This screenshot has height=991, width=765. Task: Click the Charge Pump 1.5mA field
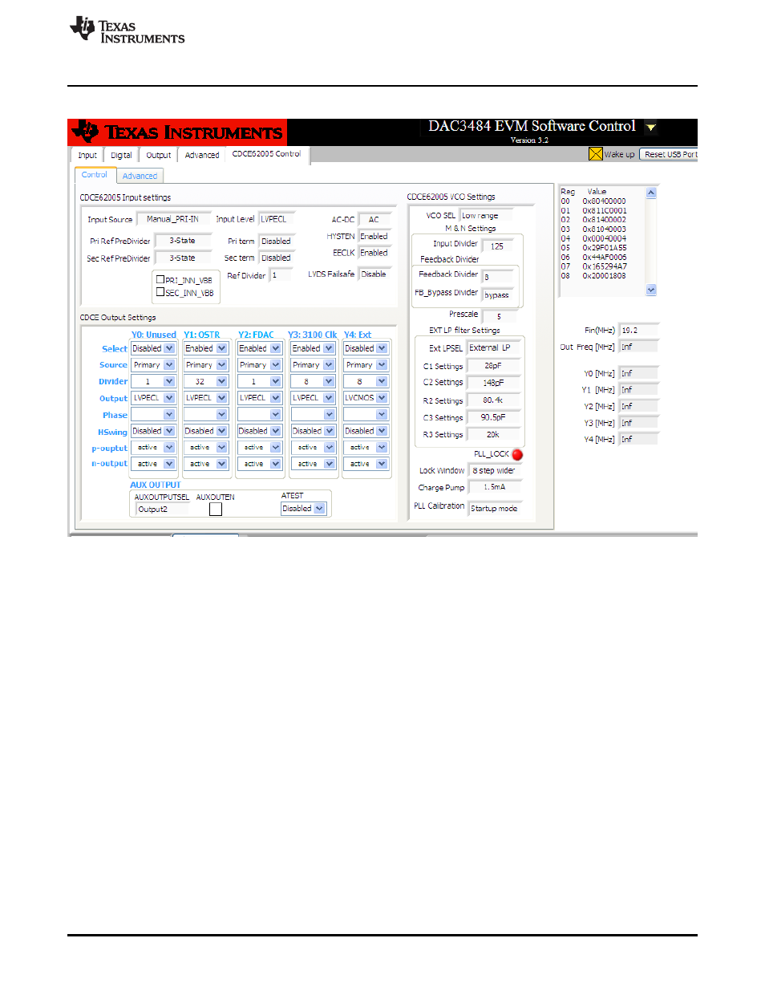click(494, 487)
